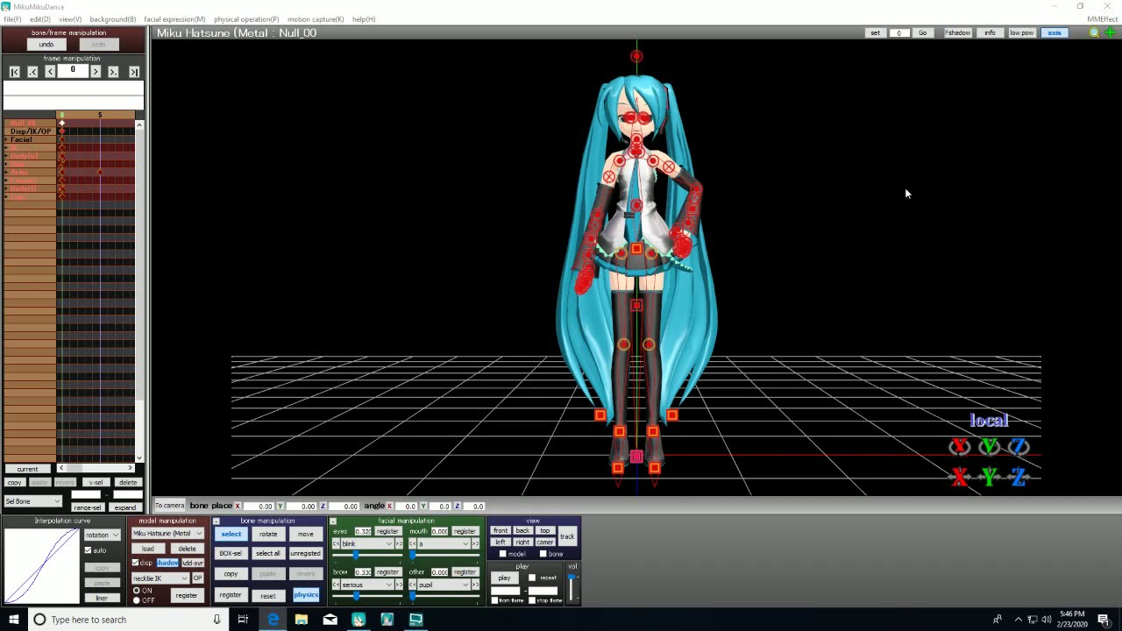Click the physics button
The width and height of the screenshot is (1122, 631).
pos(306,595)
